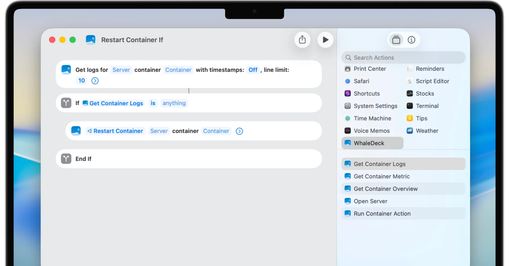Run the shortcut with the play button
Viewport: 509px width, 266px height.
tap(325, 40)
